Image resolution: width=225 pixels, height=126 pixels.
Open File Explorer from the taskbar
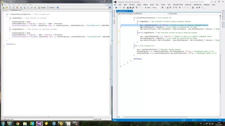coord(25,124)
